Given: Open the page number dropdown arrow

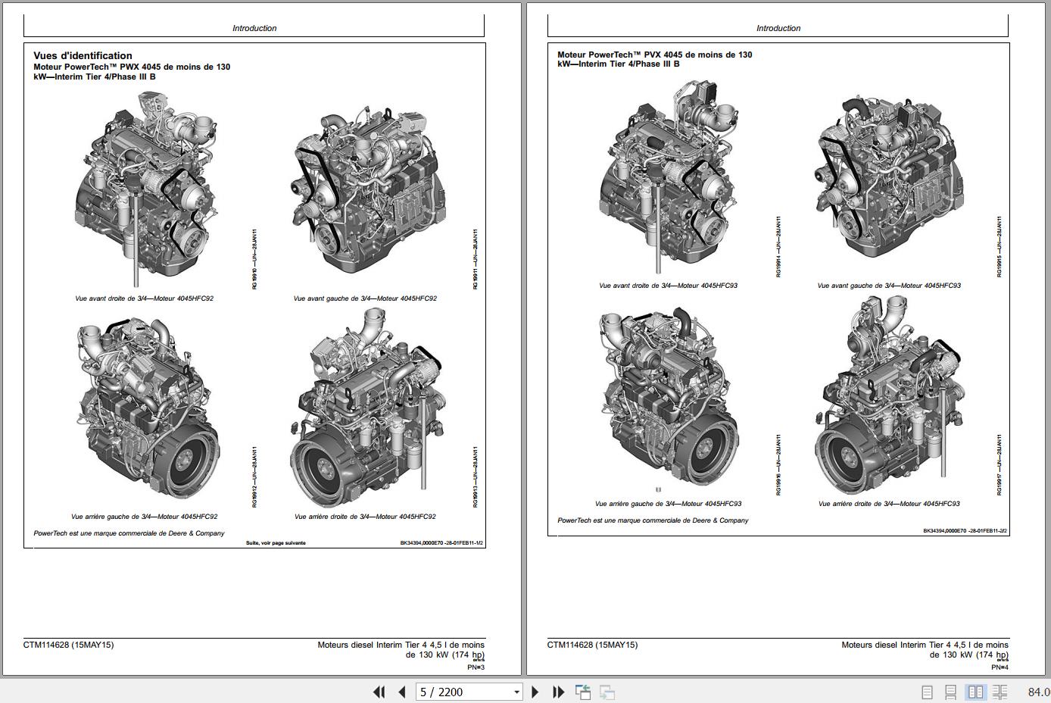Looking at the screenshot, I should (517, 692).
